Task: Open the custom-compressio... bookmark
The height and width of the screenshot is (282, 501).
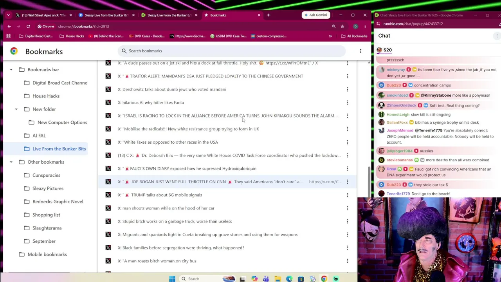Action: (269, 36)
